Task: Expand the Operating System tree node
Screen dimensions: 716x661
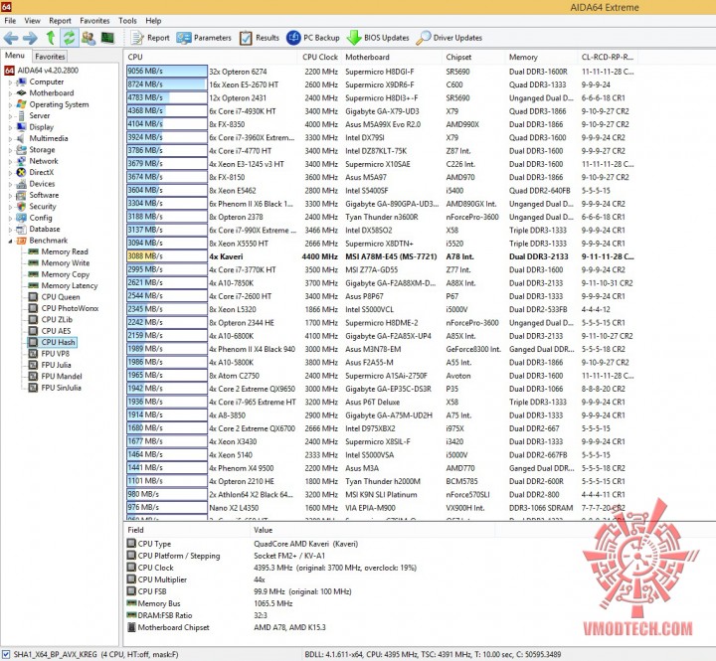Action: 10,105
